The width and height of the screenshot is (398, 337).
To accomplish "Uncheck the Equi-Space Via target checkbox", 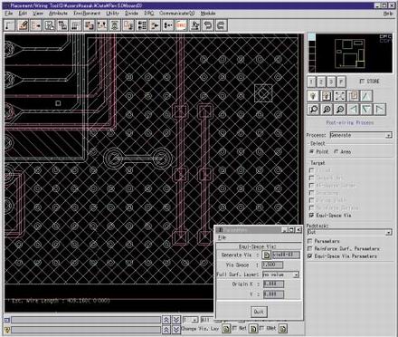I will click(311, 216).
